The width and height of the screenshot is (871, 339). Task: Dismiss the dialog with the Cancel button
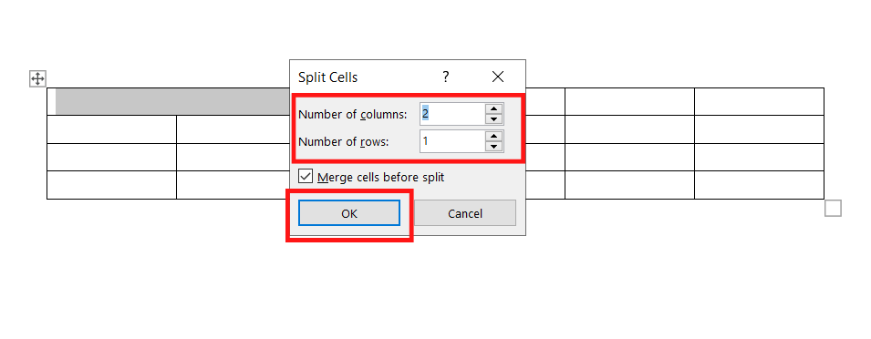(x=465, y=213)
